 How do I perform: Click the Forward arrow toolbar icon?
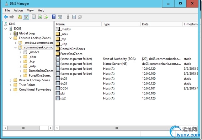coord(12,17)
